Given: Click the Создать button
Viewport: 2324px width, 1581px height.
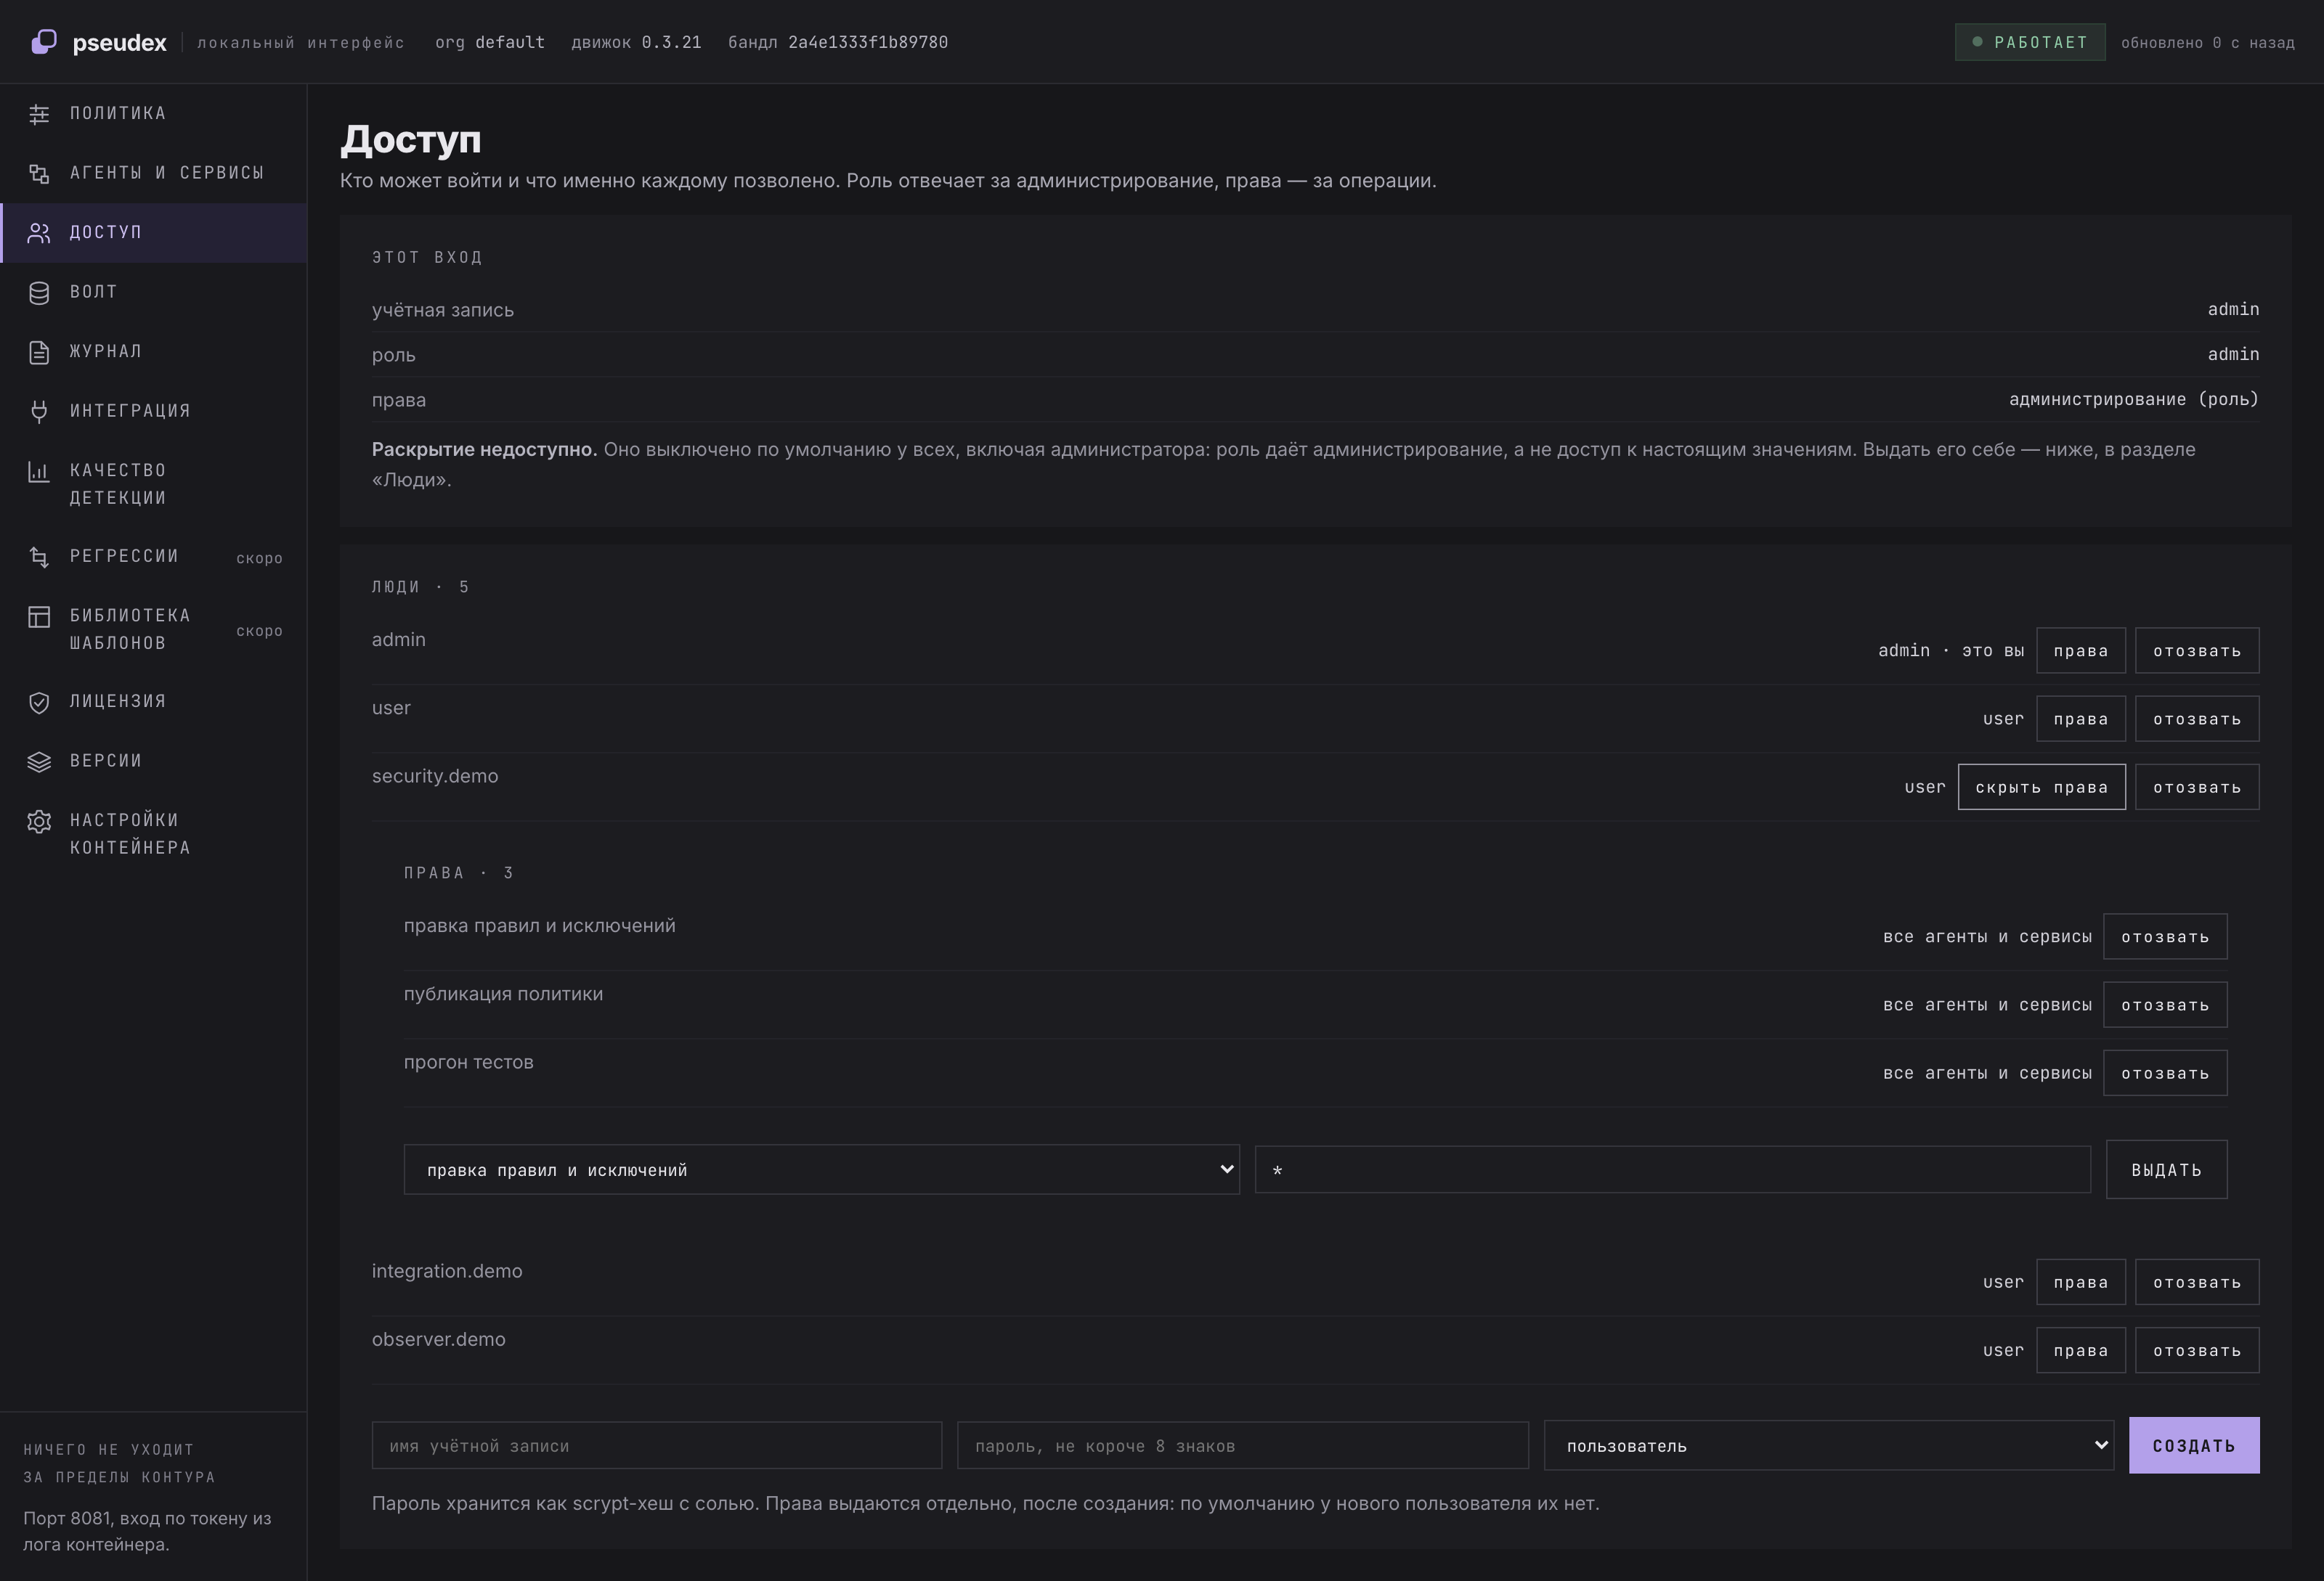Looking at the screenshot, I should click(x=2194, y=1445).
